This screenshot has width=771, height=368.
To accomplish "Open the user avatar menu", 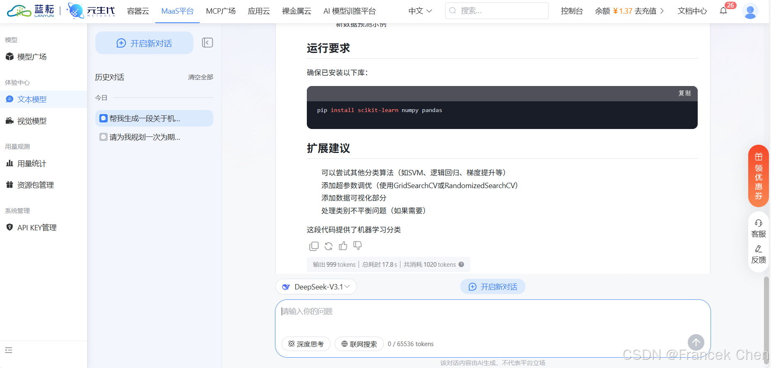I will (750, 11).
